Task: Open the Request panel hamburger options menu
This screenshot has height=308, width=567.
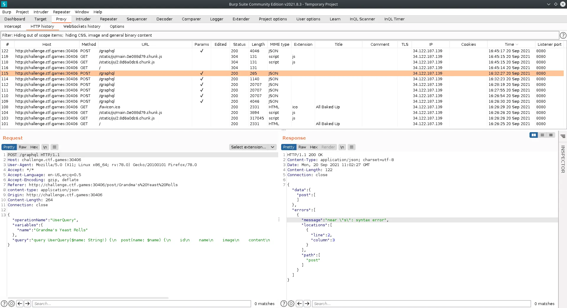Action: click(54, 147)
